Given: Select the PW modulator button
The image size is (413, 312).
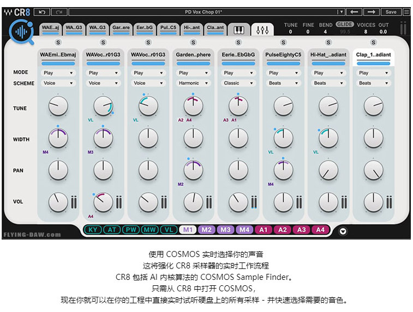Looking at the screenshot, I should pyautogui.click(x=131, y=230).
